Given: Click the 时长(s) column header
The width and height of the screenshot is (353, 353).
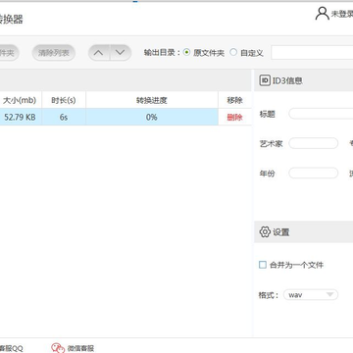Looking at the screenshot, I should [x=64, y=100].
